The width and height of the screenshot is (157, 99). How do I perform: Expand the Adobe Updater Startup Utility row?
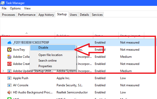click(3, 71)
